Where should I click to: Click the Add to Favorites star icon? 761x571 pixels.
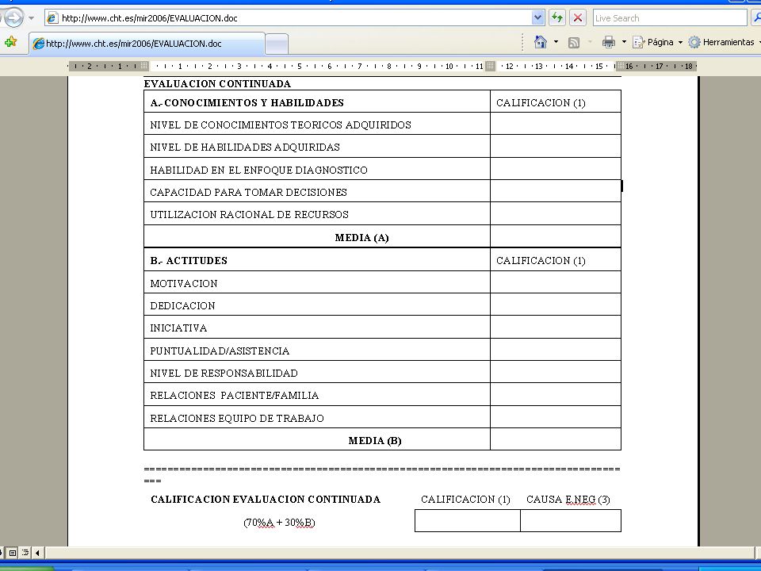coord(10,42)
